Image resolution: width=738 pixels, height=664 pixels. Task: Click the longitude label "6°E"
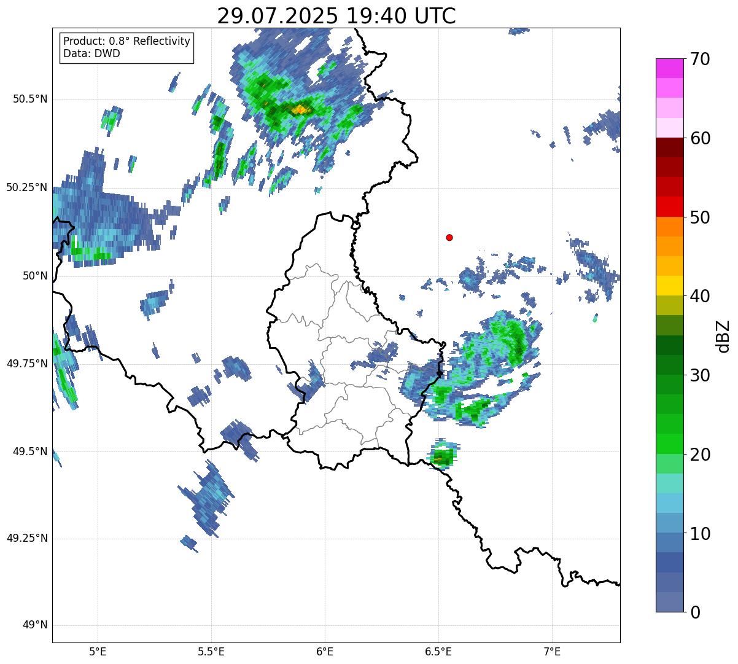tap(325, 652)
